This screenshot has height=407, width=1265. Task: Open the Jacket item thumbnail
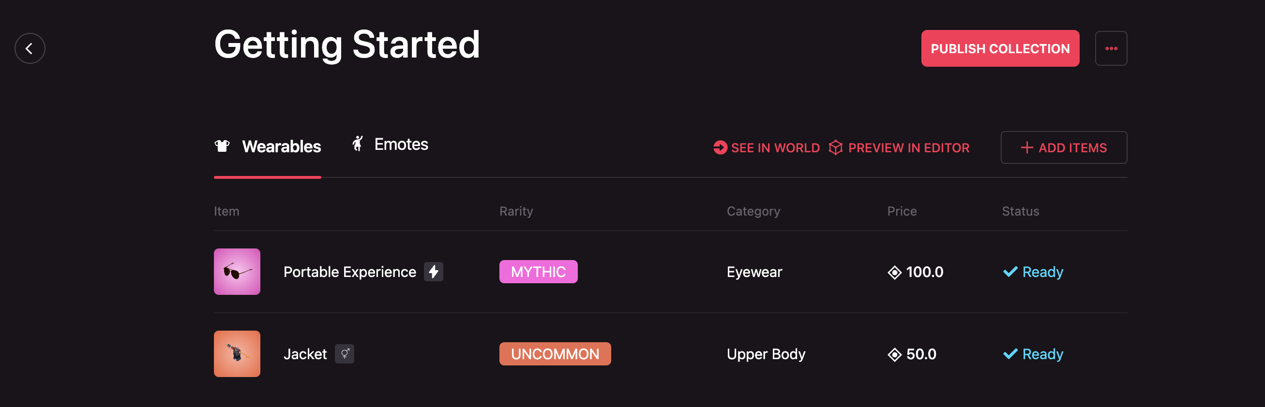coord(237,353)
